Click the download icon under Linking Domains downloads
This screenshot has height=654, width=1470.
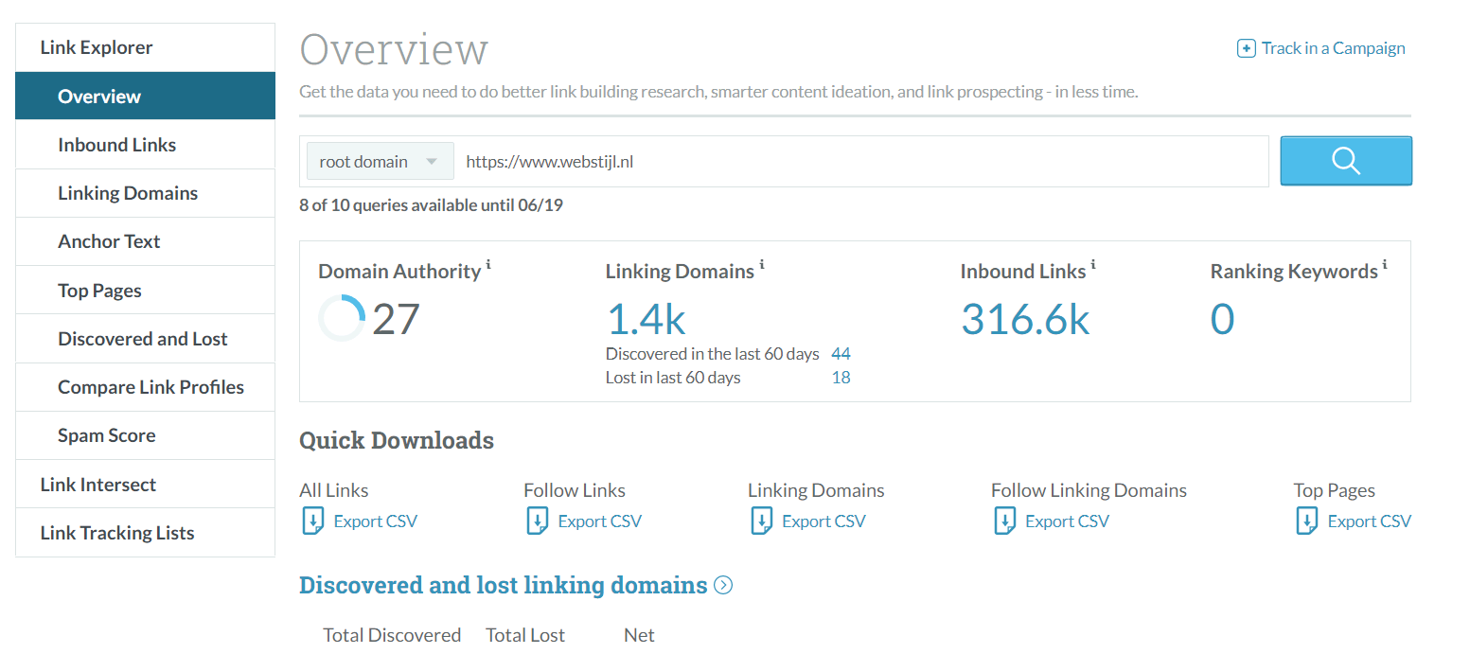pyautogui.click(x=761, y=521)
